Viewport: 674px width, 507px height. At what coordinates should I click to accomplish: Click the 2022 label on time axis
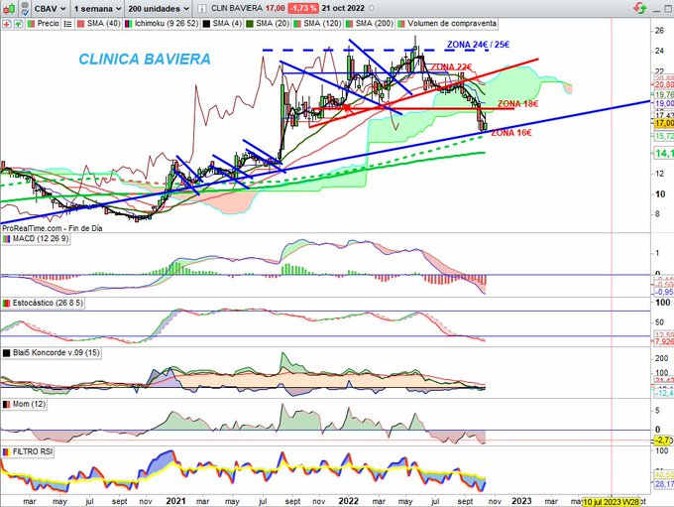pyautogui.click(x=348, y=501)
